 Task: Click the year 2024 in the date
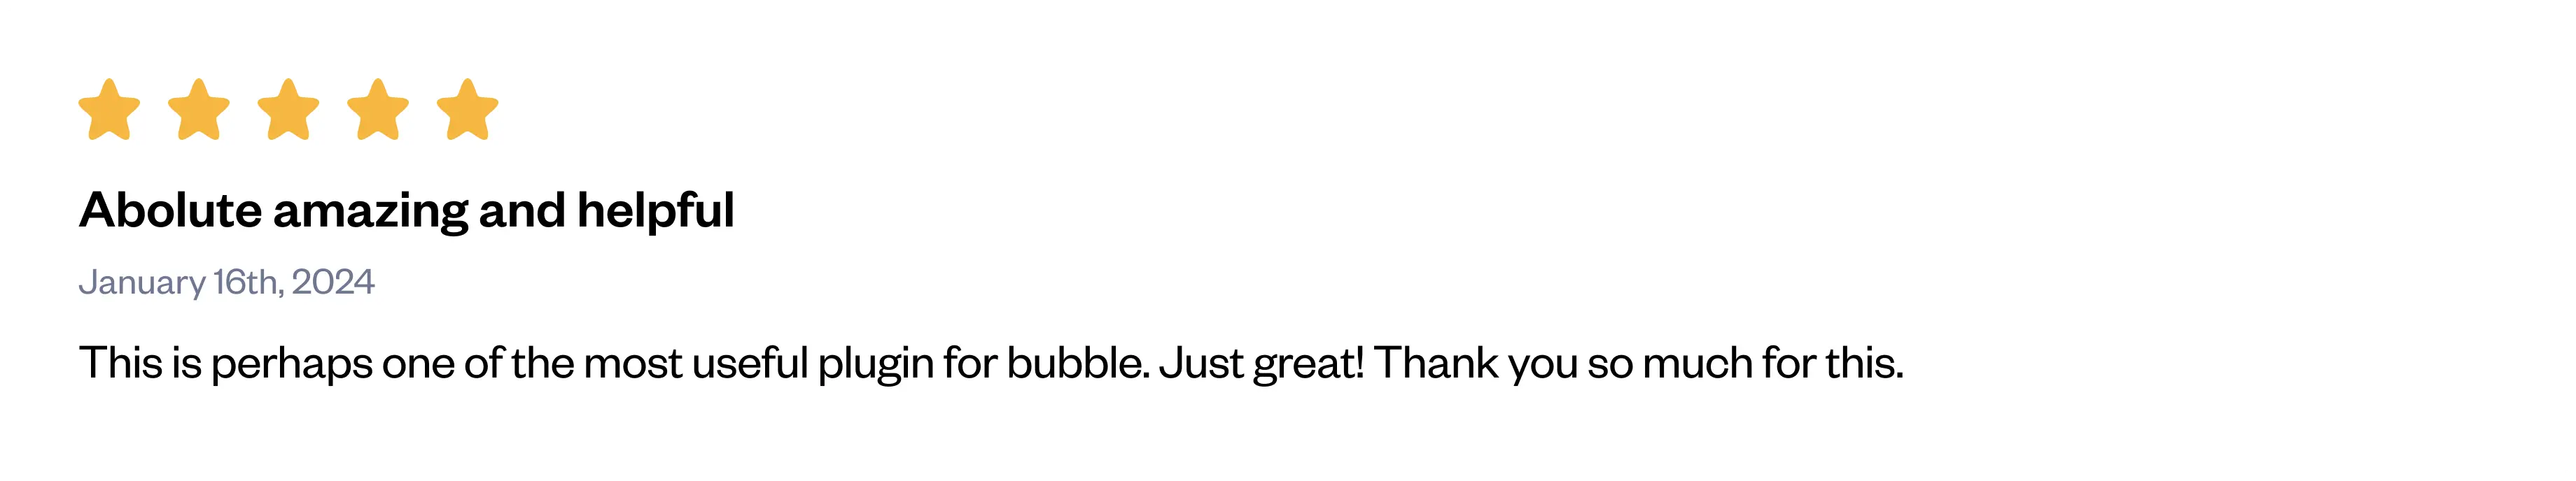[x=333, y=282]
